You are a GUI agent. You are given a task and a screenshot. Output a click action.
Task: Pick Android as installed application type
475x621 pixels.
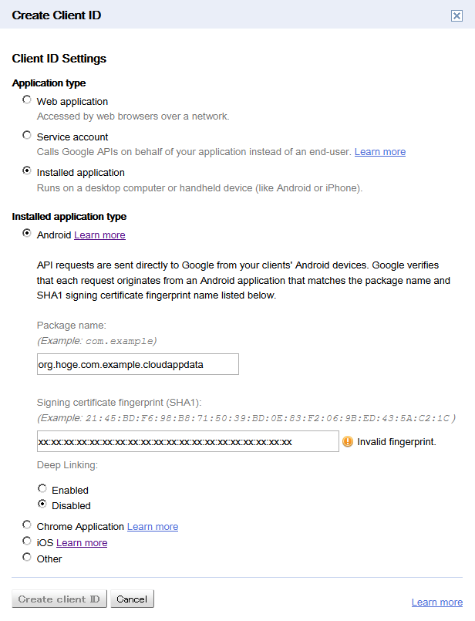(27, 235)
